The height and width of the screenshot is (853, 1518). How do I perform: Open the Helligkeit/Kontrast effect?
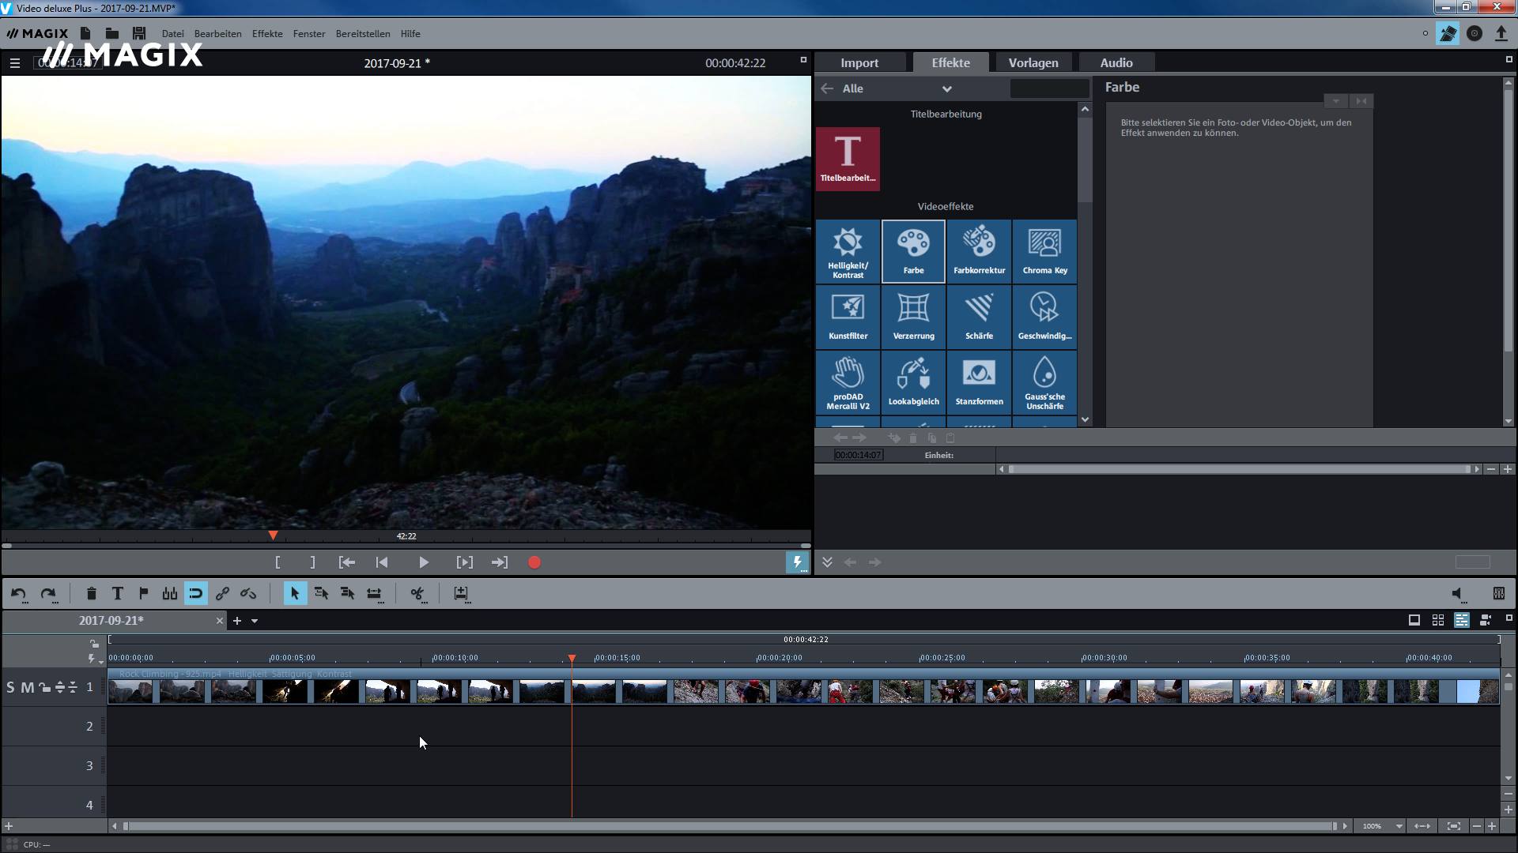point(848,251)
